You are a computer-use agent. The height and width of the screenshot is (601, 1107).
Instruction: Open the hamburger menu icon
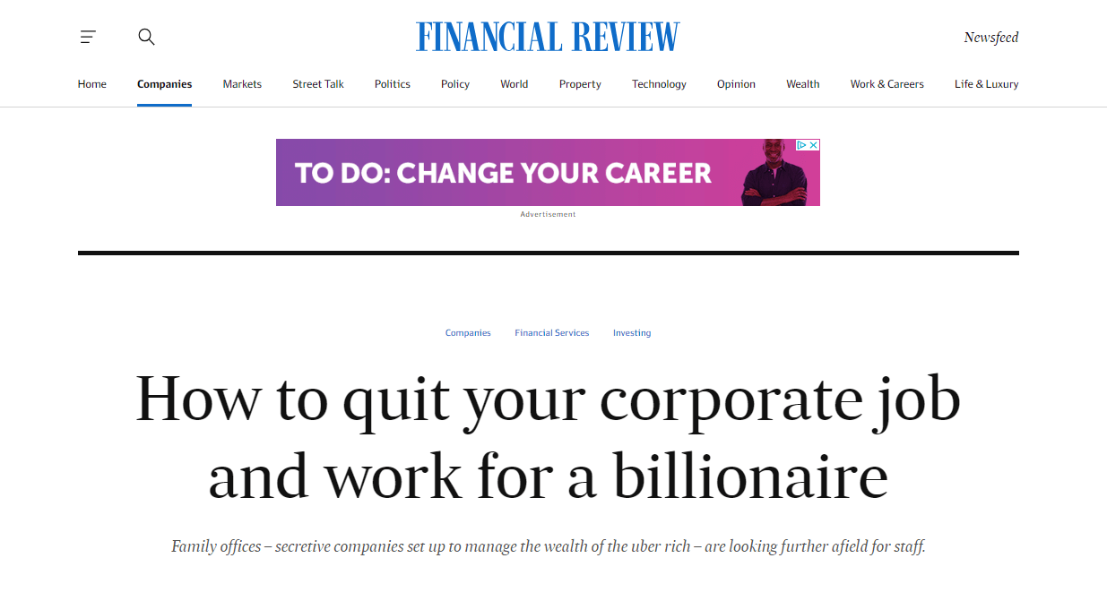click(x=88, y=37)
